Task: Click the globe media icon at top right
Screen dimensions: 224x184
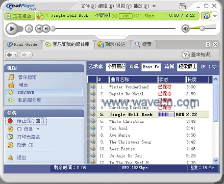Action: (207, 16)
